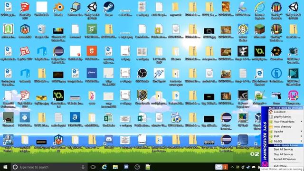Image resolution: width=304 pixels, height=171 pixels.
Task: Select the SketchUp 2017 shortcut
Action: click(x=25, y=7)
